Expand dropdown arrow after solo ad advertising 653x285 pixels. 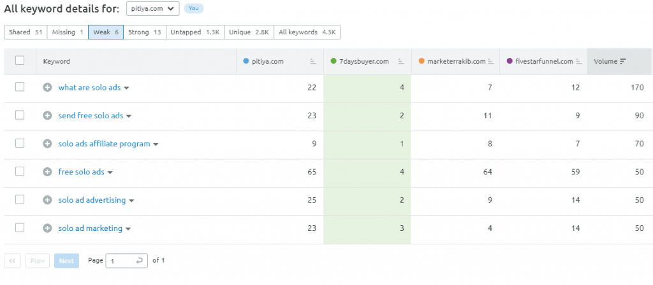131,200
